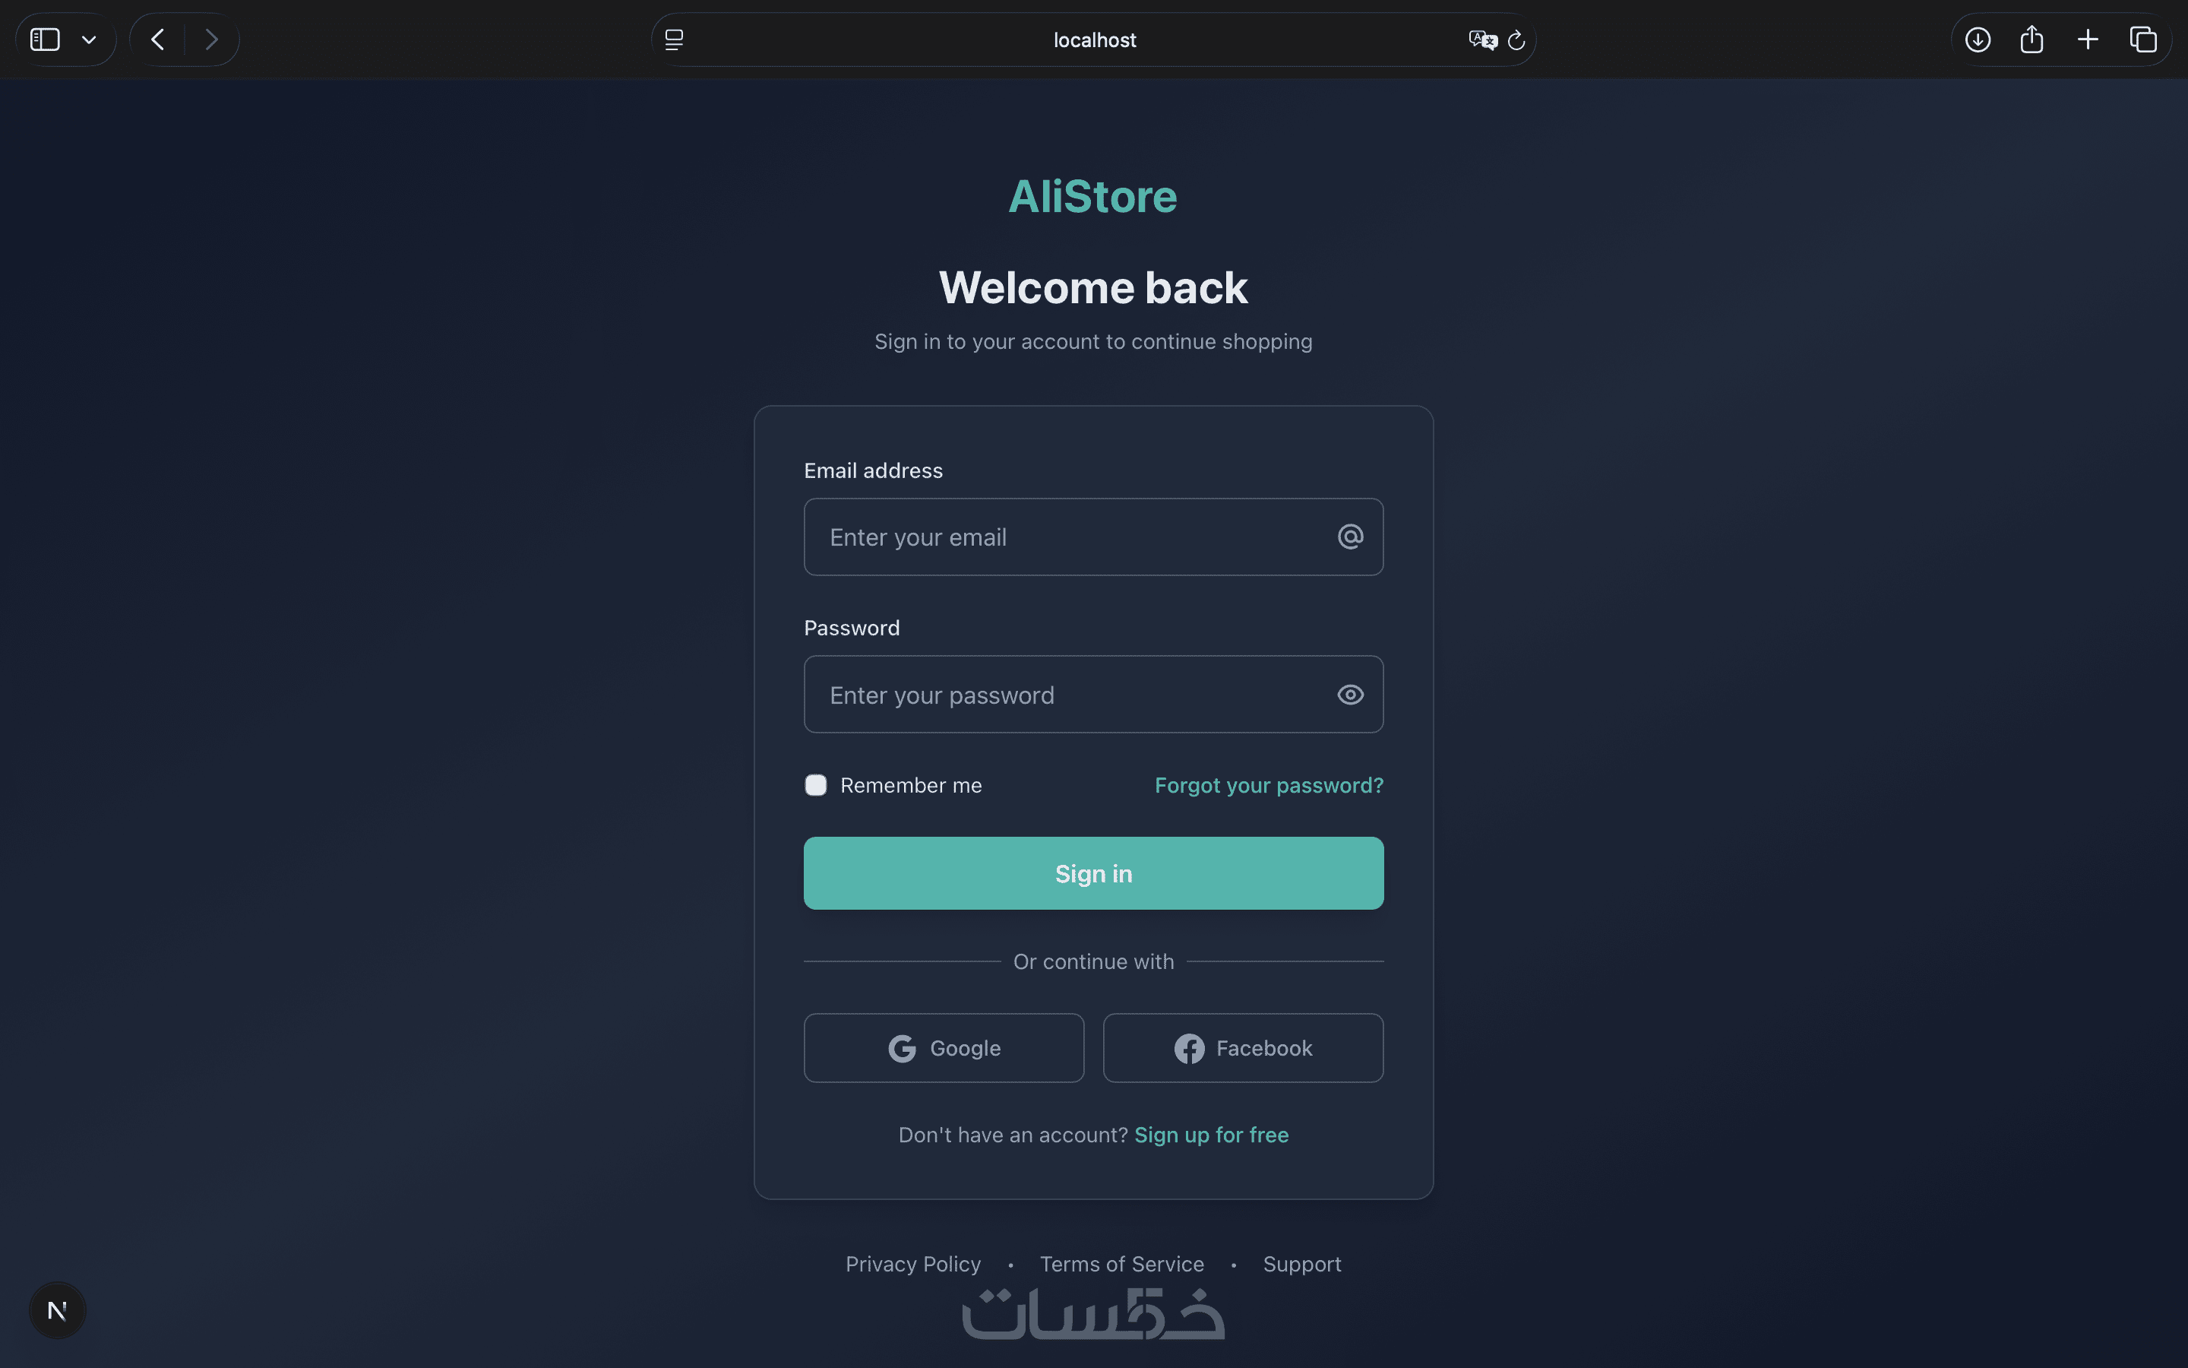Show the downloads icon
The height and width of the screenshot is (1368, 2188).
(1978, 40)
